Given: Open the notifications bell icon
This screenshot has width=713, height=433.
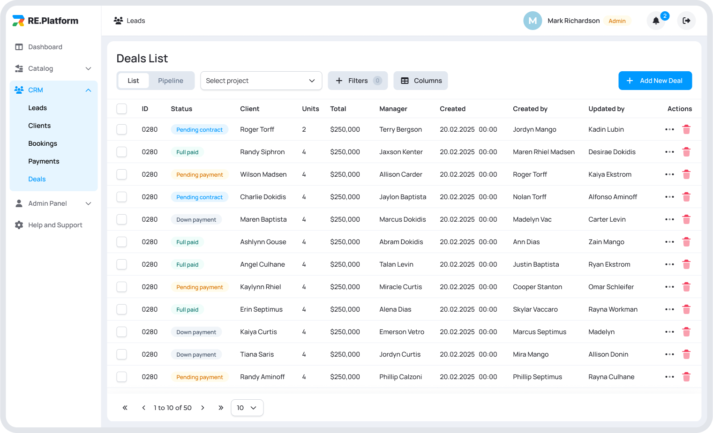Looking at the screenshot, I should tap(656, 21).
